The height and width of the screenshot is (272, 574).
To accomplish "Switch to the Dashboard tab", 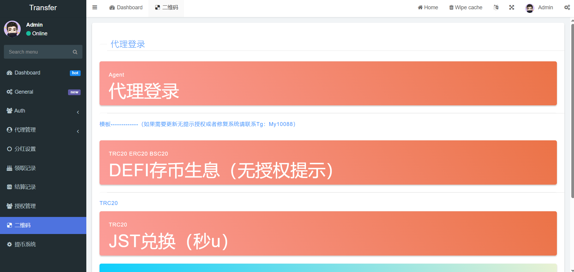I will point(126,7).
